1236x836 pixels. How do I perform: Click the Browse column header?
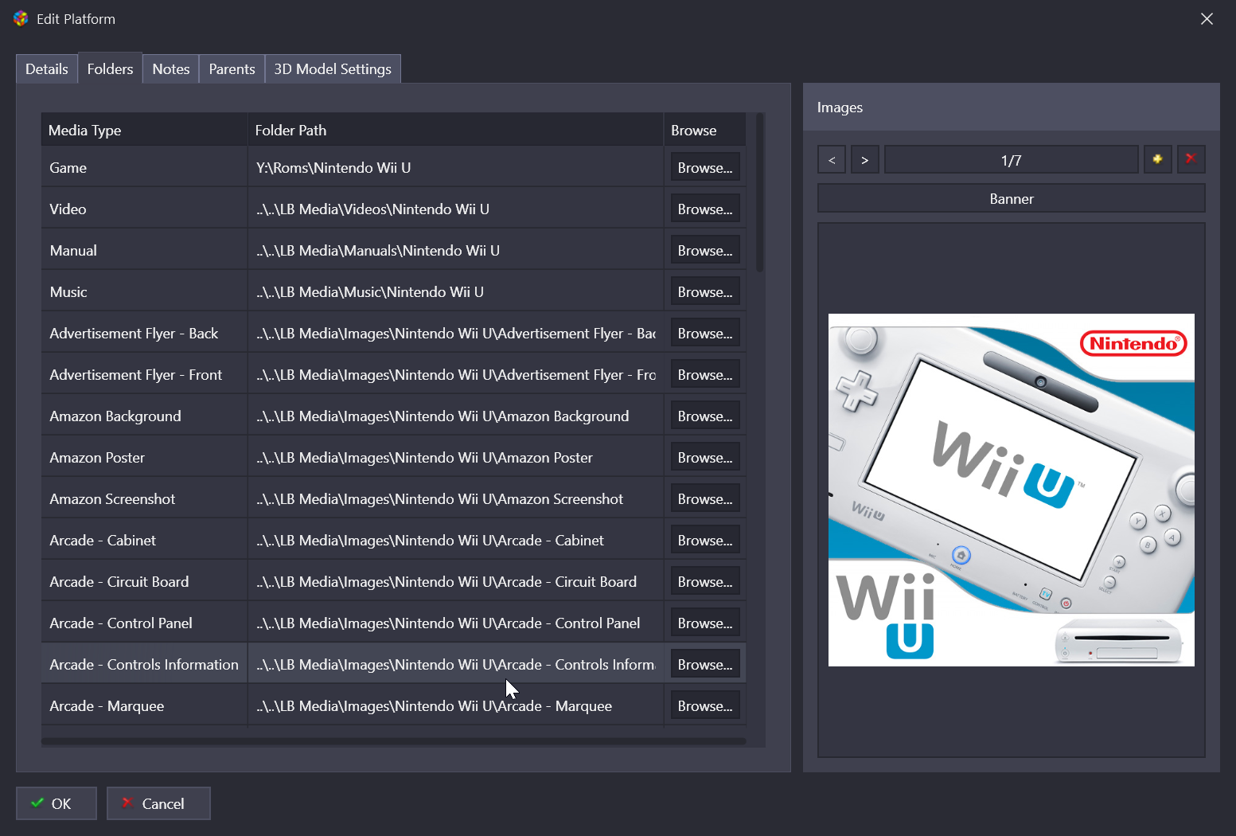click(x=705, y=130)
